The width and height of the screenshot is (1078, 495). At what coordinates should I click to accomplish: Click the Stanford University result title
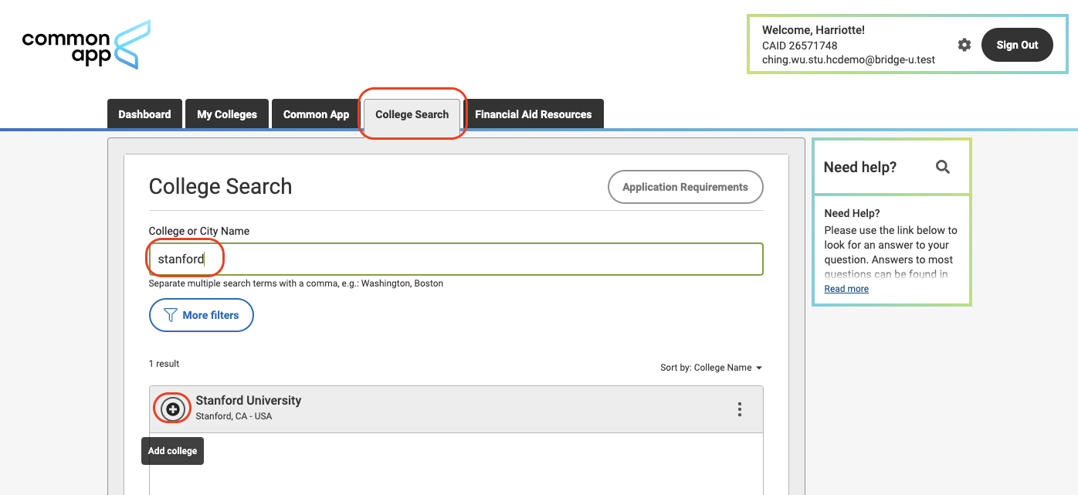249,400
